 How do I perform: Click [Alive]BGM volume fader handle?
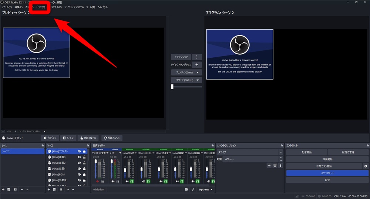pyautogui.click(x=125, y=170)
